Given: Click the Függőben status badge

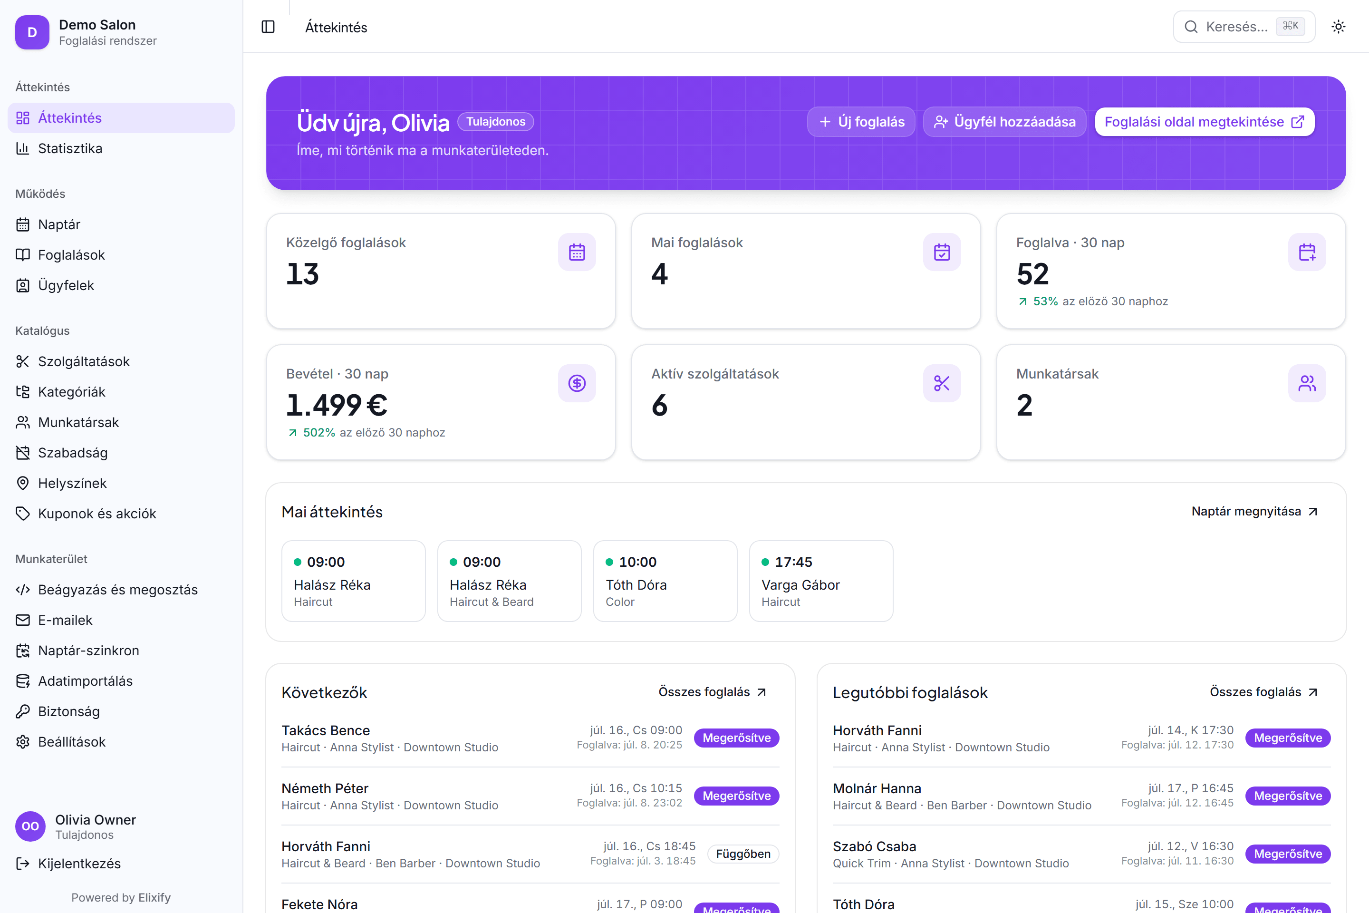Looking at the screenshot, I should [x=743, y=854].
